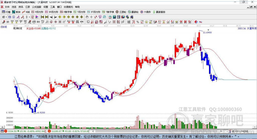Viewport: 257px width, 139px height.
Task: Click the 出局线=10.112 label
Action: click(48, 28)
